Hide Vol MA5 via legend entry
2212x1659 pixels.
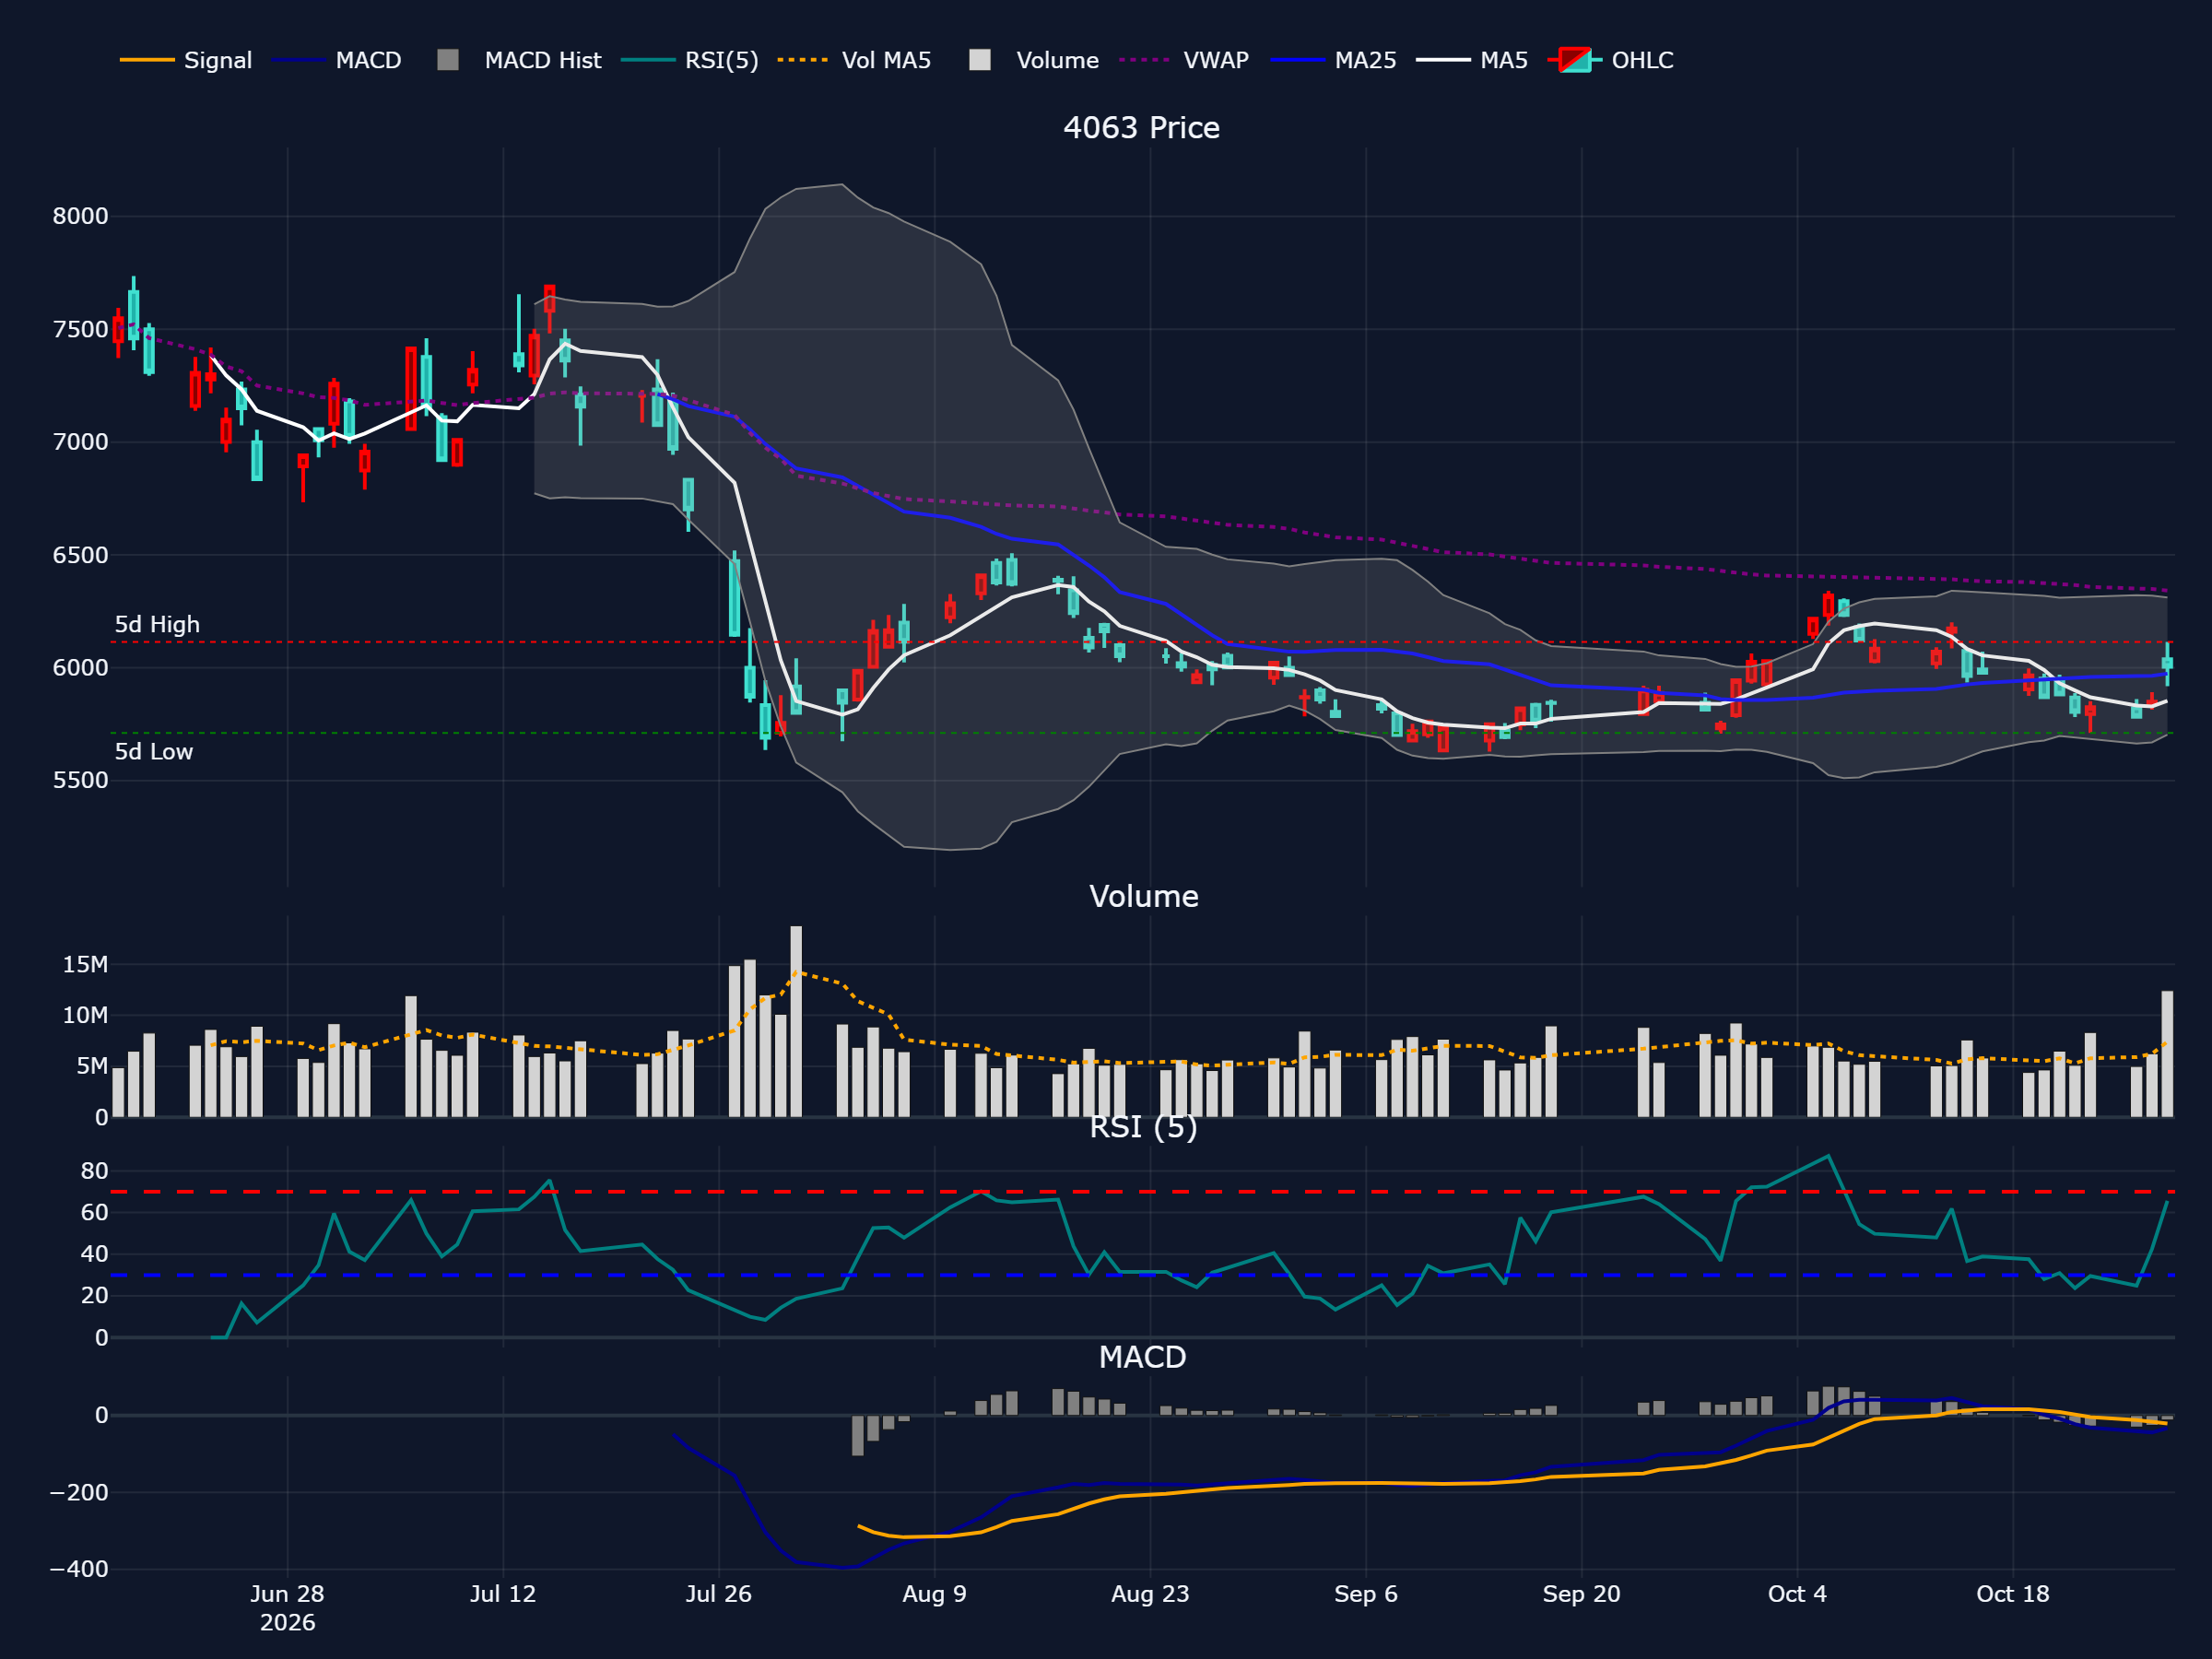tap(854, 60)
